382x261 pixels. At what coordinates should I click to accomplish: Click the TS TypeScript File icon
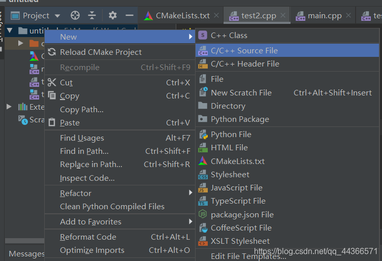coord(203,201)
